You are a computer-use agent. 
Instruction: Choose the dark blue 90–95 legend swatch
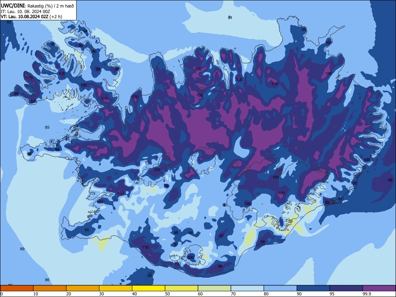[x=313, y=288]
